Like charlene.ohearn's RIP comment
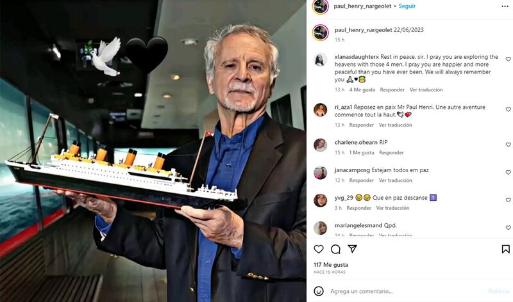The width and height of the screenshot is (513, 302). [508, 145]
